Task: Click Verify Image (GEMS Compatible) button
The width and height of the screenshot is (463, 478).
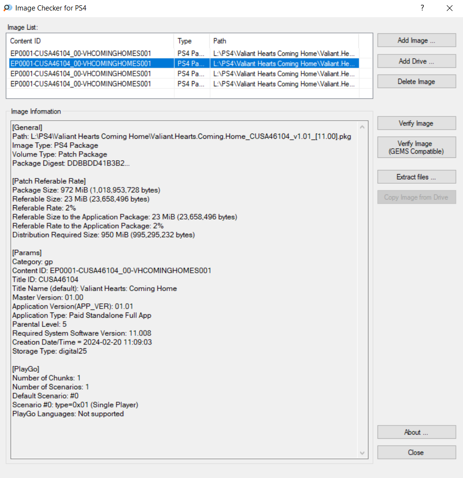Action: [416, 147]
